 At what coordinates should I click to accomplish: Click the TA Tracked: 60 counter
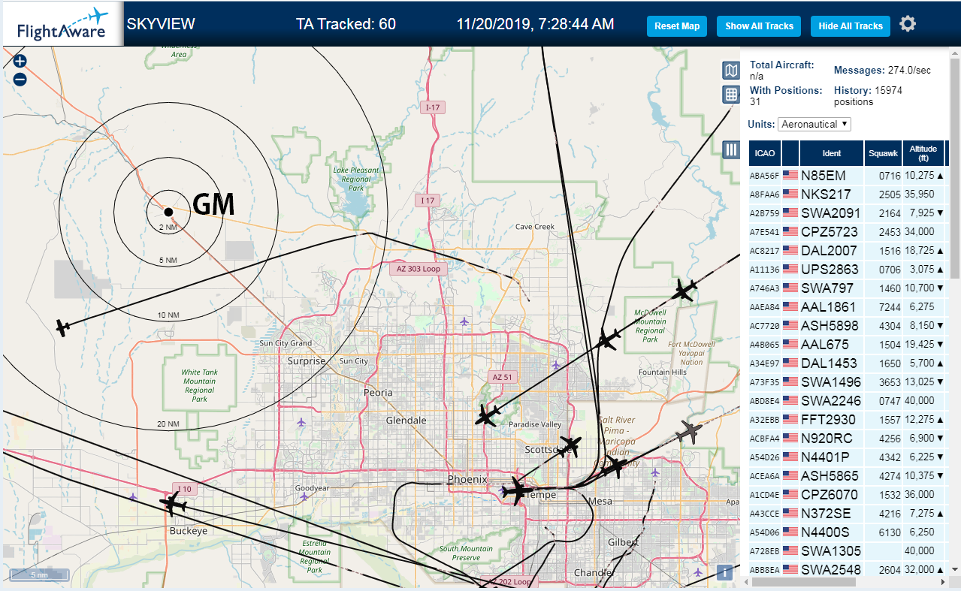pyautogui.click(x=346, y=24)
